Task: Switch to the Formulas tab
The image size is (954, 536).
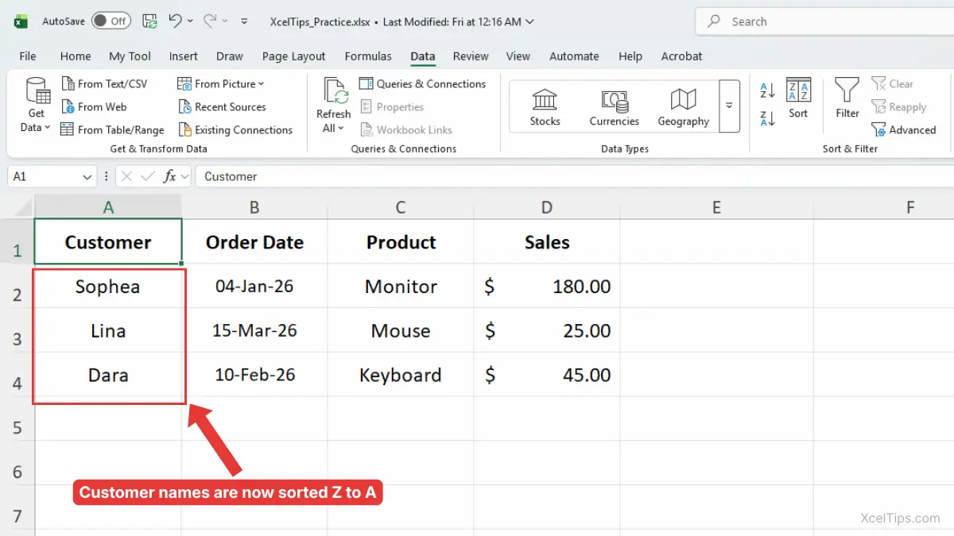Action: (x=368, y=56)
